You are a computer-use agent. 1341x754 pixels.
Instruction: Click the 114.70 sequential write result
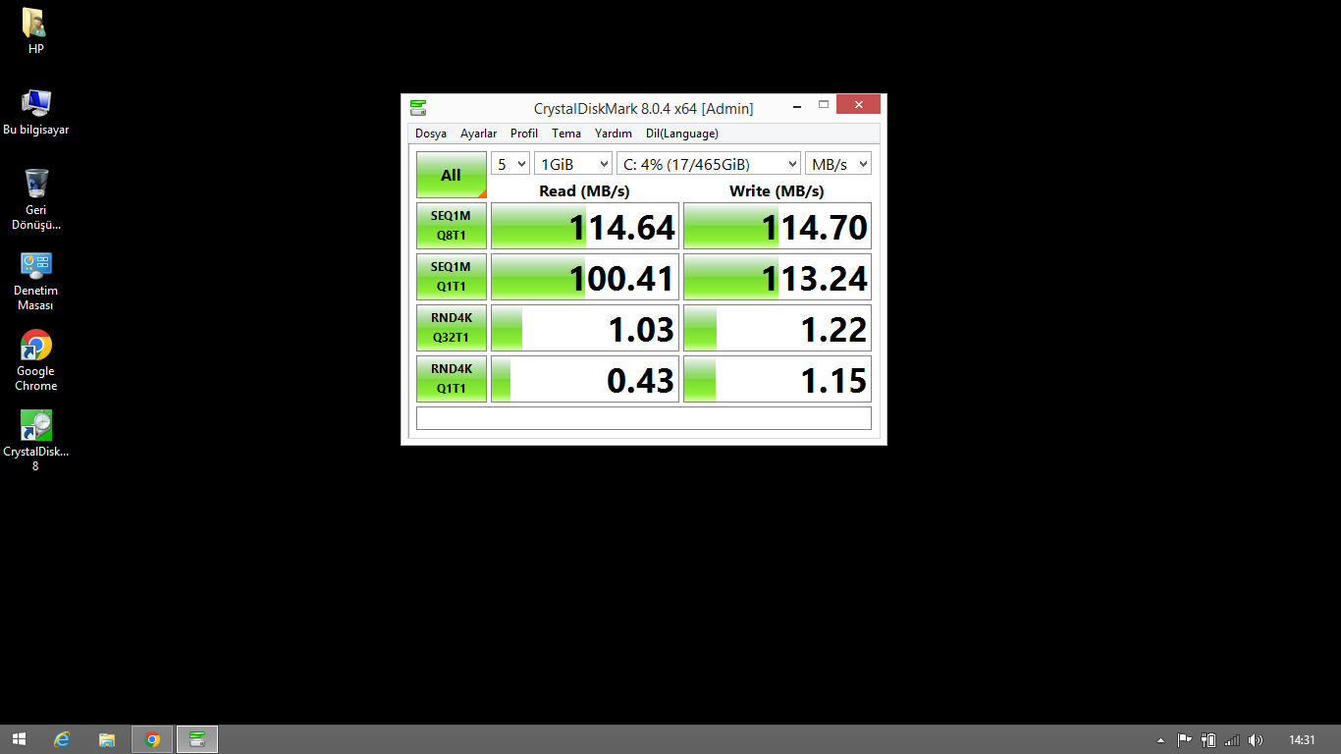[778, 226]
